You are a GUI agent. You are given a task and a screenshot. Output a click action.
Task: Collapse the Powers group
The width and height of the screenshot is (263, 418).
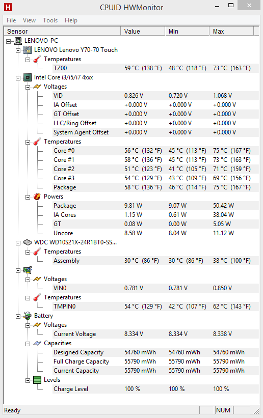click(x=28, y=197)
